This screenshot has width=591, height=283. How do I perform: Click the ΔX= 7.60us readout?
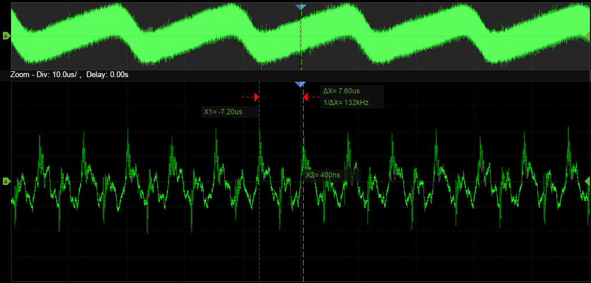click(342, 91)
